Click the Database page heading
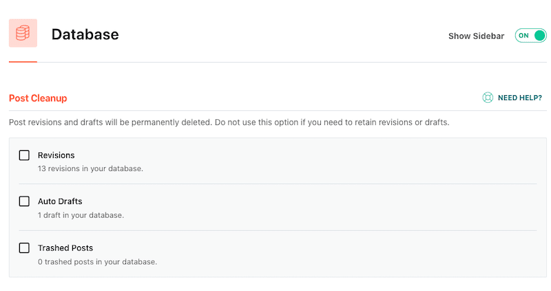Viewport: 551px width, 291px height. click(85, 34)
